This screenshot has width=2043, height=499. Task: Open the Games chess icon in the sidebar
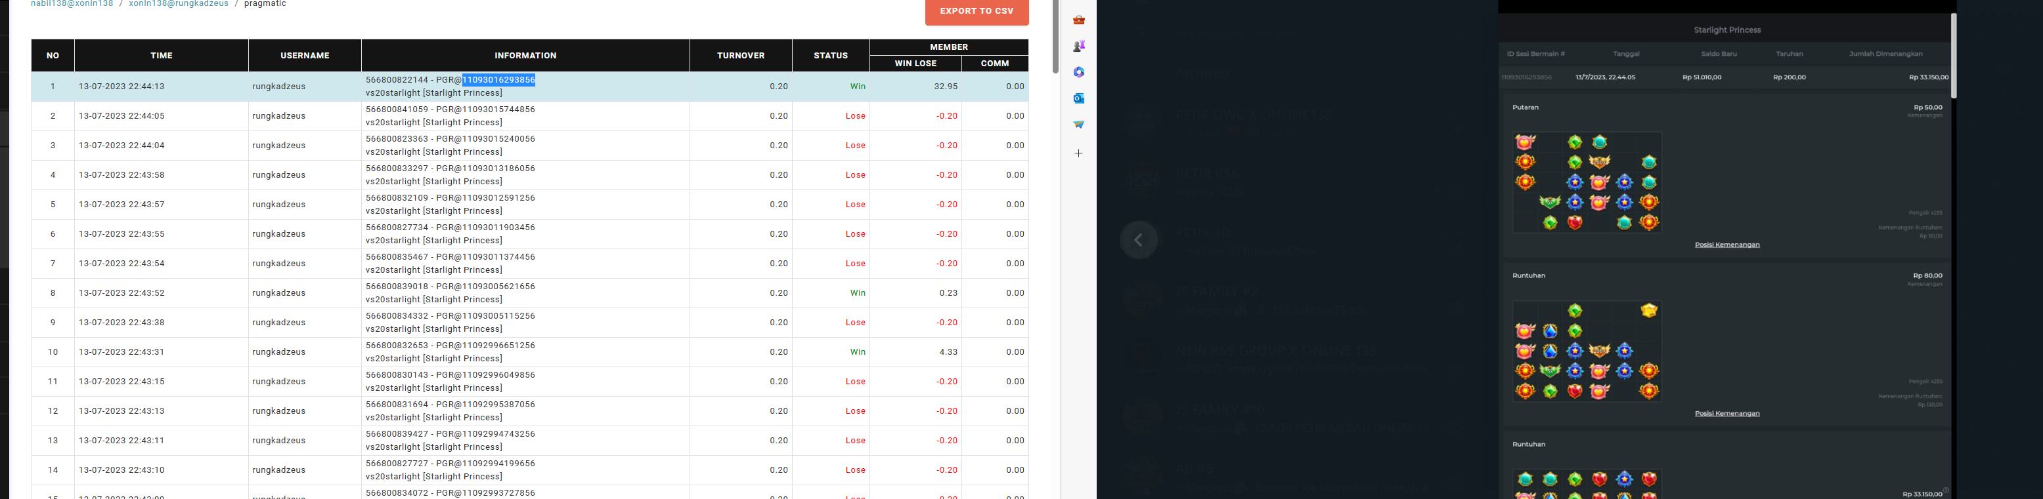(1078, 46)
